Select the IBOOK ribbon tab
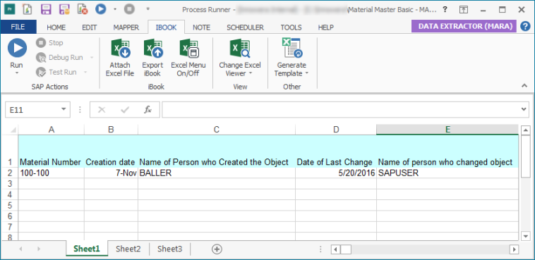535x260 pixels. coord(166,27)
